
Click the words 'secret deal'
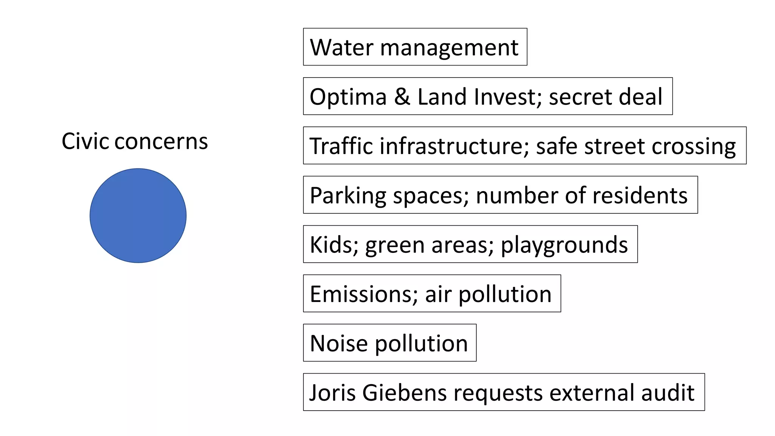click(x=605, y=97)
